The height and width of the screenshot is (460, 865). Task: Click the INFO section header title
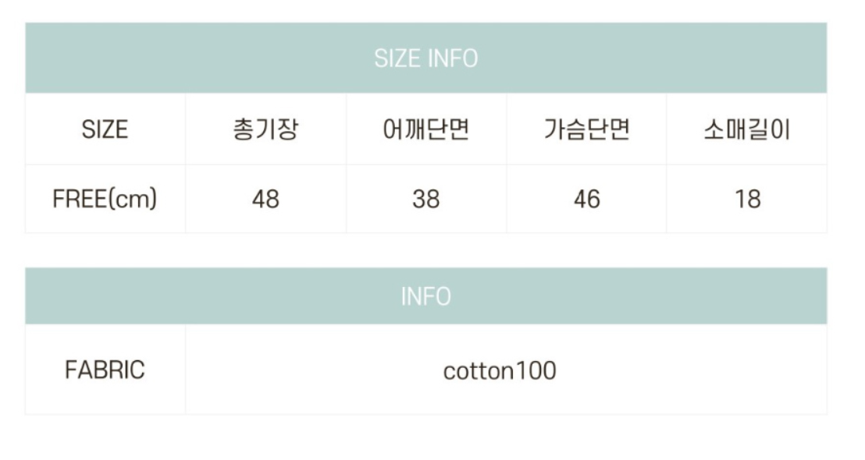point(425,296)
